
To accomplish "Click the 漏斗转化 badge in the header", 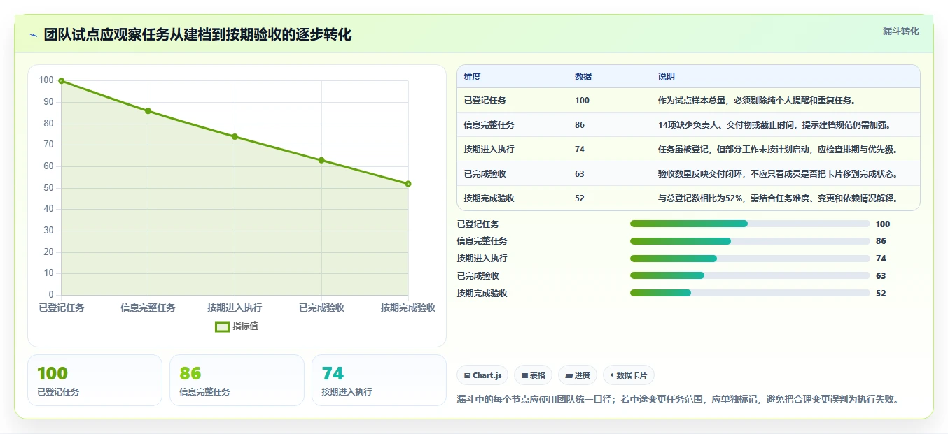I will pos(900,31).
